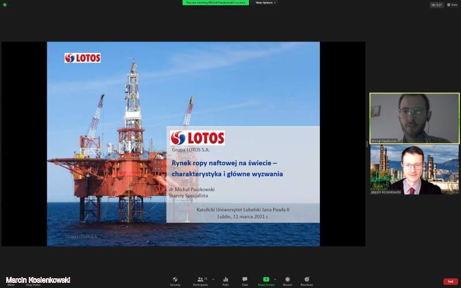Launch the Polls window

pyautogui.click(x=225, y=281)
